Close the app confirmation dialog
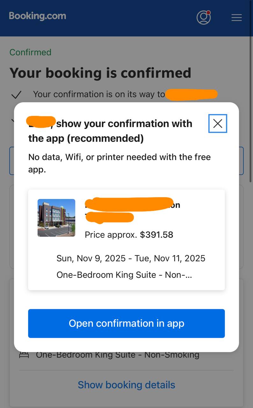The height and width of the screenshot is (408, 253). pyautogui.click(x=218, y=123)
